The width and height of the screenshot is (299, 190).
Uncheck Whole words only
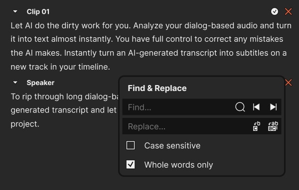tap(131, 165)
